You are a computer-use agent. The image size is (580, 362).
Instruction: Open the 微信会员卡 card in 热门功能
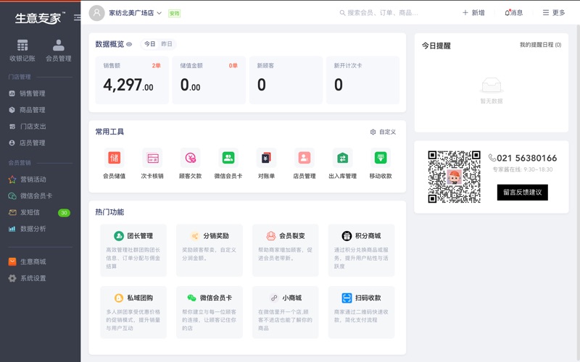[210, 312]
